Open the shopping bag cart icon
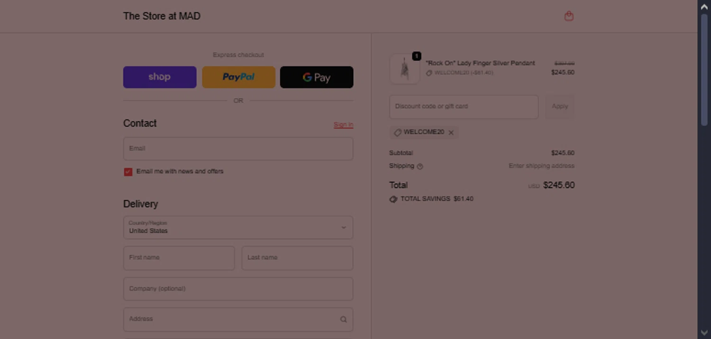711x339 pixels. pos(569,16)
